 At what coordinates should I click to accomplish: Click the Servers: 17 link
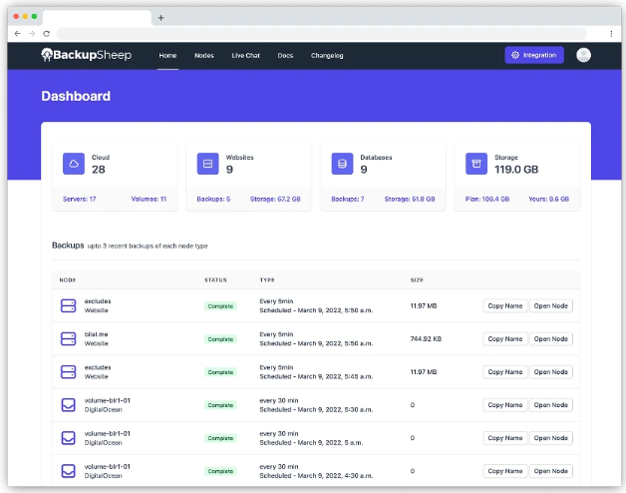point(80,200)
